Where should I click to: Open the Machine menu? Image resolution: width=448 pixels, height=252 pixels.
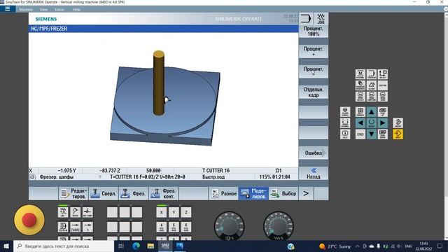click(26, 9)
